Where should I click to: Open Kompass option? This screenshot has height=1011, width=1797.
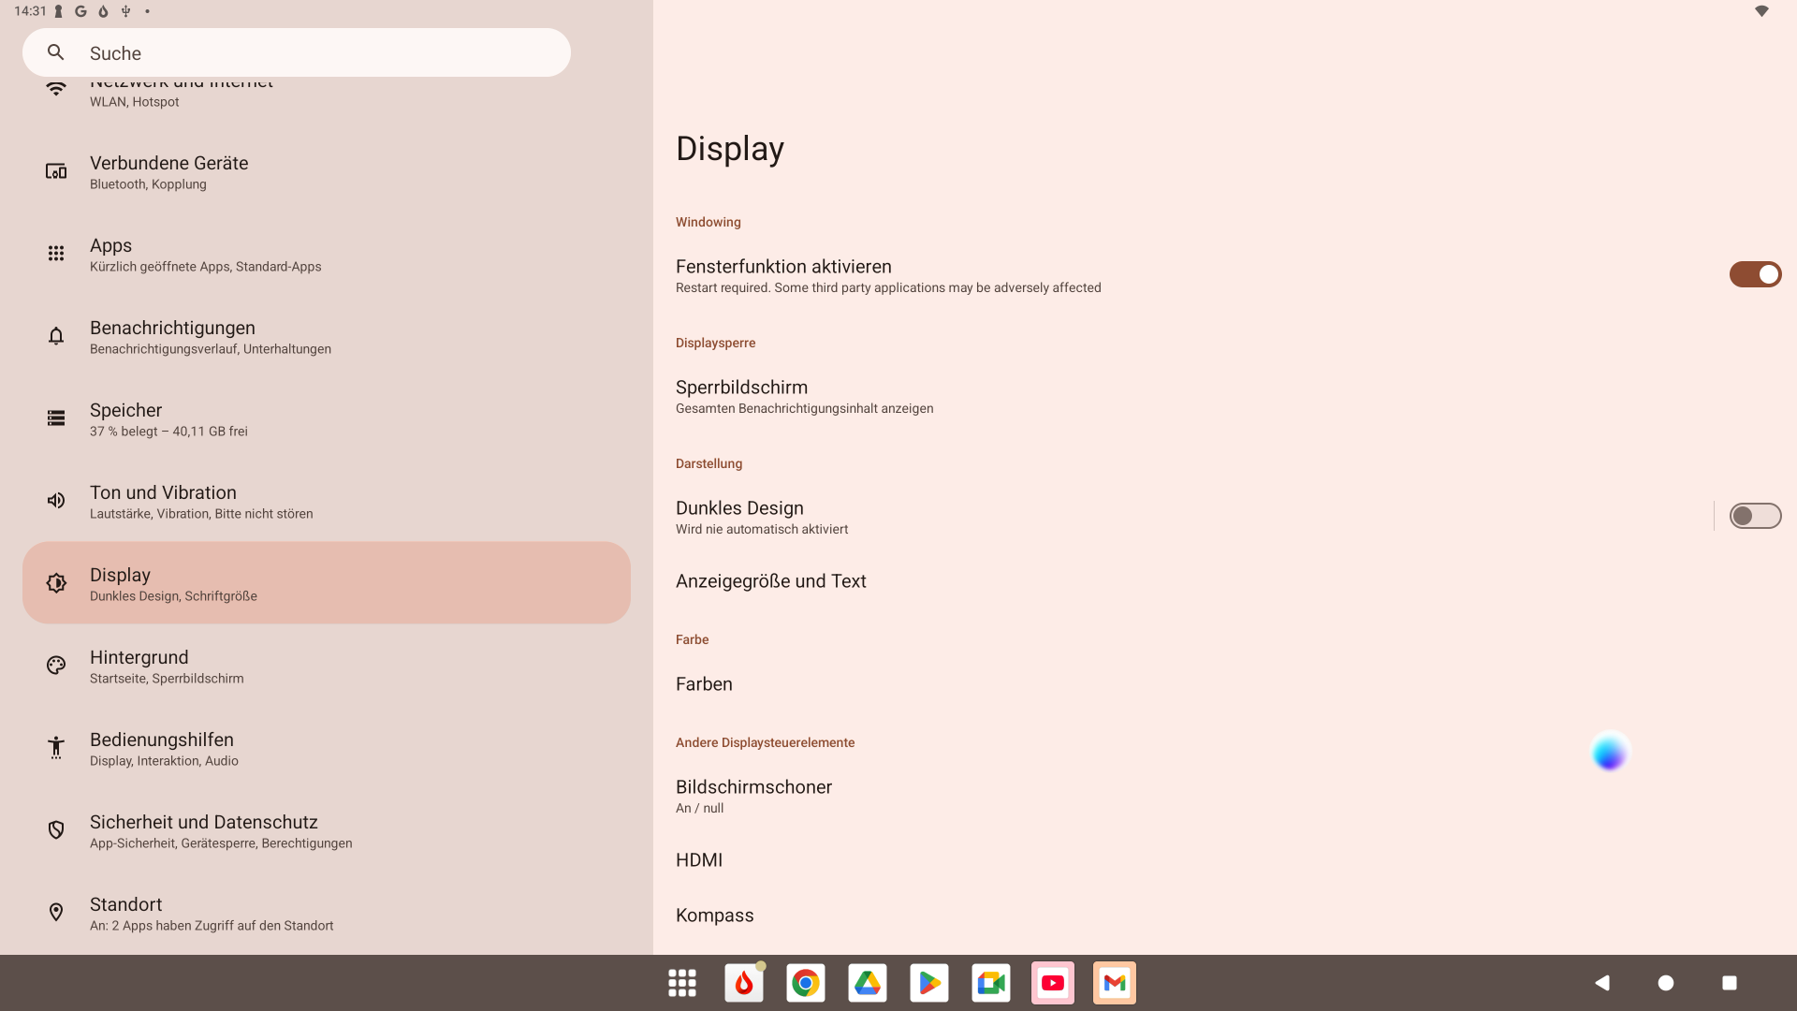[1225, 916]
